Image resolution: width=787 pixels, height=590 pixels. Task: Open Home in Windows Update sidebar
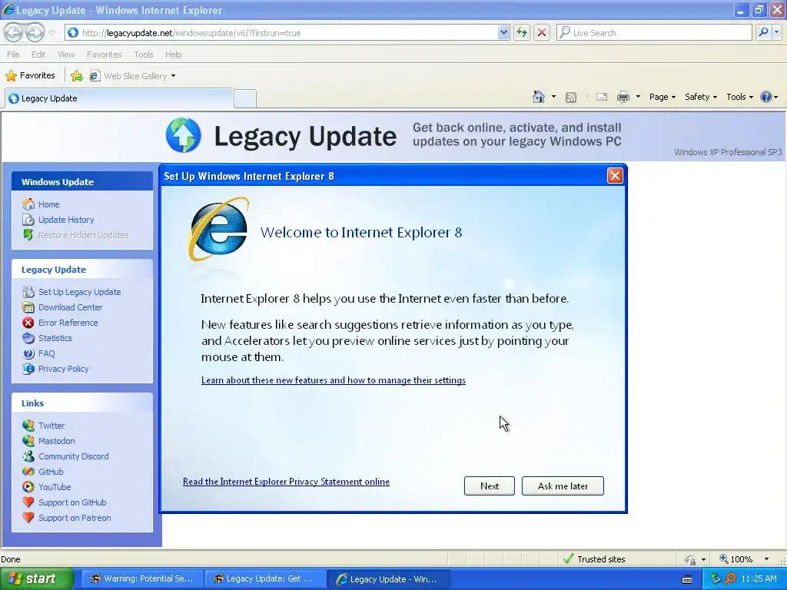click(x=48, y=204)
